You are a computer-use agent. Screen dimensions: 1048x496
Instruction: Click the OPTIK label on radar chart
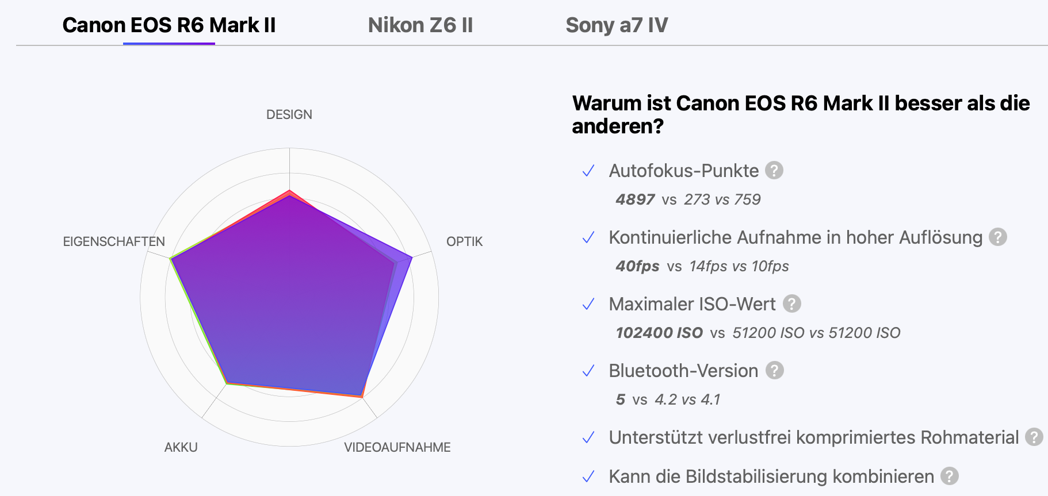coord(464,241)
